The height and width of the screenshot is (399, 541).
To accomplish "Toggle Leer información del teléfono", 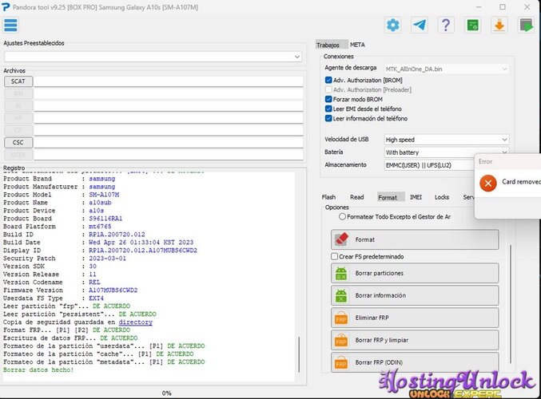I will (328, 119).
